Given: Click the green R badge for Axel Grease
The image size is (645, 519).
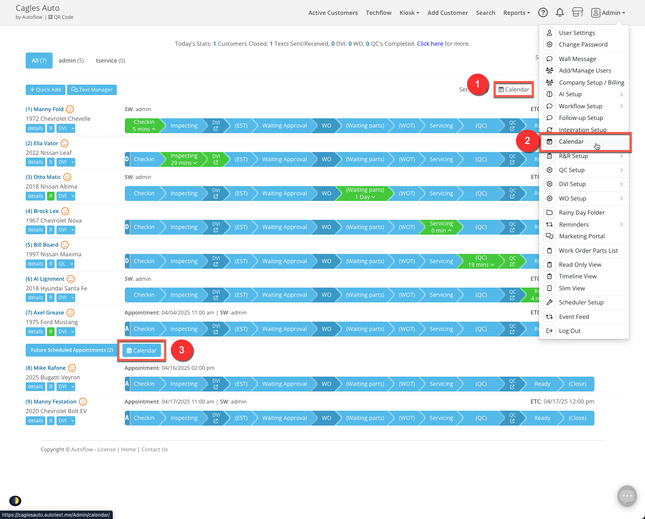Looking at the screenshot, I should coord(51,332).
